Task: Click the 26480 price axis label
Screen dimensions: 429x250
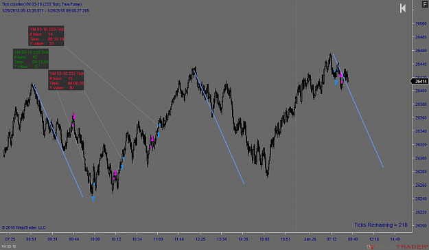Action: [x=421, y=37]
